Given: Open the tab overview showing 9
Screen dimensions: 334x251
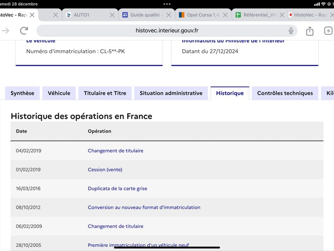Looking at the screenshot, I should tap(328, 31).
